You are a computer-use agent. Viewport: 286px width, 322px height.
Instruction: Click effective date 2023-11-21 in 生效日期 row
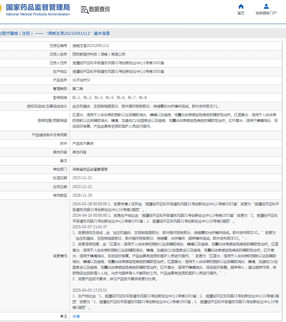point(82,187)
